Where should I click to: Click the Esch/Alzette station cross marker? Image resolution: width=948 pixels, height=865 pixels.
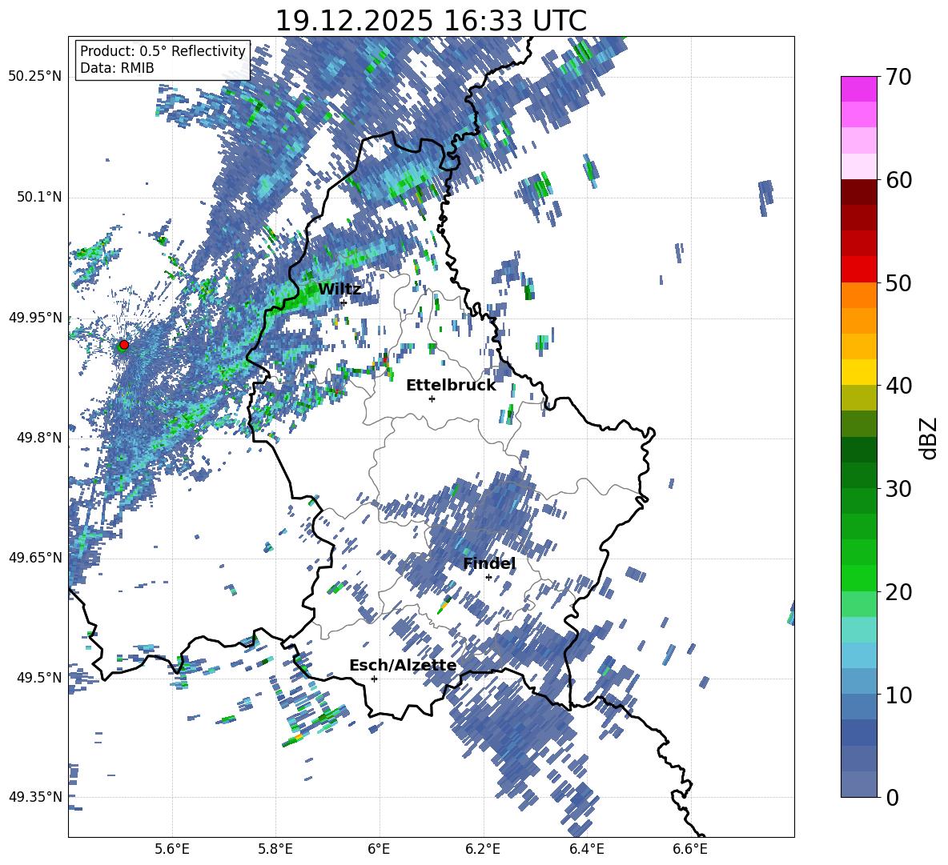click(x=374, y=679)
